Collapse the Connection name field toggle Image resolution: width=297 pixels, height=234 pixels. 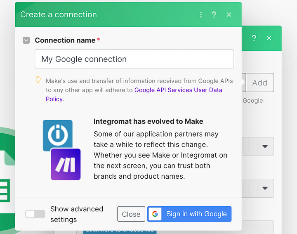click(x=26, y=40)
